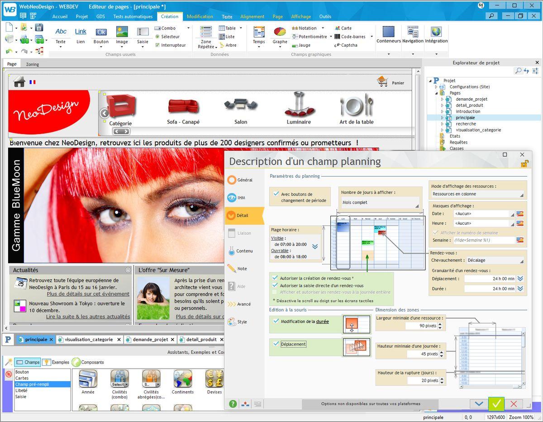
Task: Disable the Déplacement mouse editing option
Action: (276, 344)
